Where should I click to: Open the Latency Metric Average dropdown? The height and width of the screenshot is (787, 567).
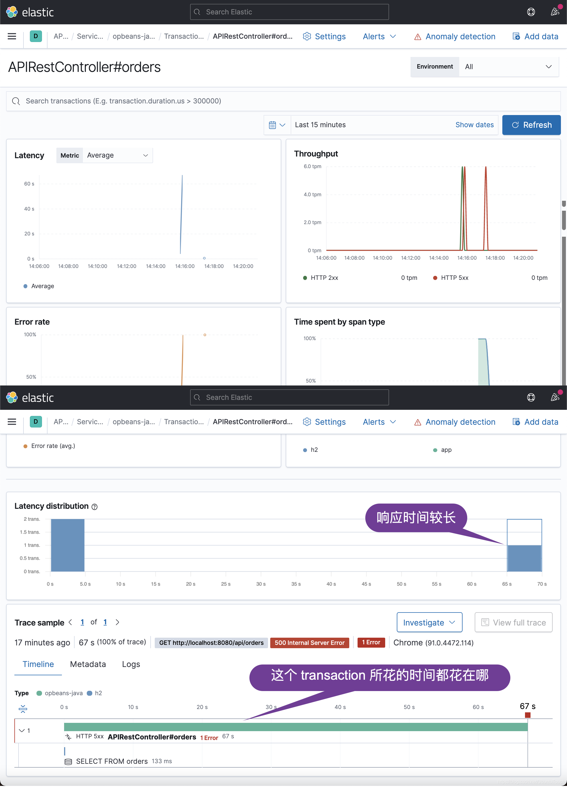pos(117,155)
